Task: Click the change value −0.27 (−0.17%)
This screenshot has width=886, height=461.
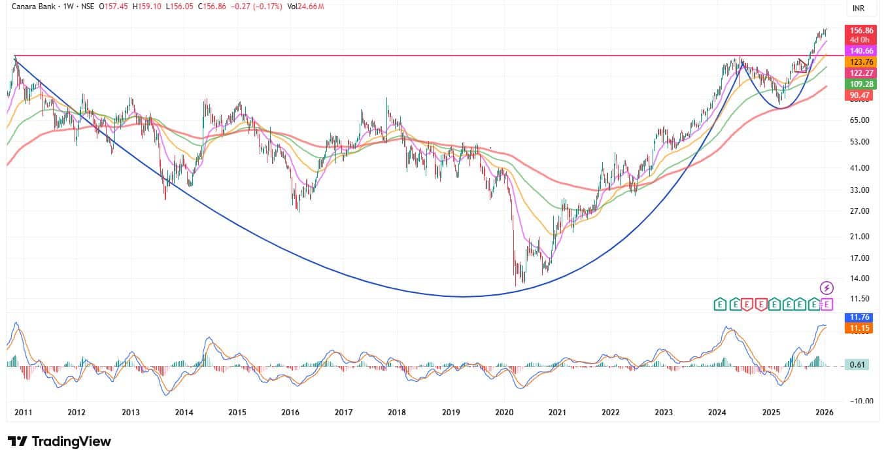Action: click(257, 7)
